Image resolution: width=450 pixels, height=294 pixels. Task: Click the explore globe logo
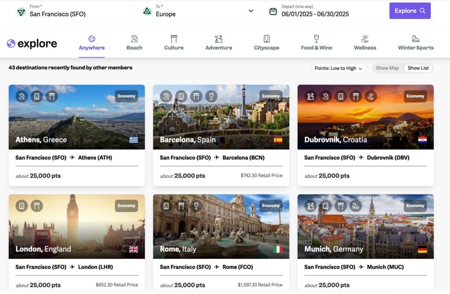(11, 43)
